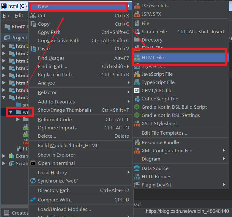Screen dimensions: 232x217
Task: Click the XSLT Stylesheet icon
Action: (137, 124)
